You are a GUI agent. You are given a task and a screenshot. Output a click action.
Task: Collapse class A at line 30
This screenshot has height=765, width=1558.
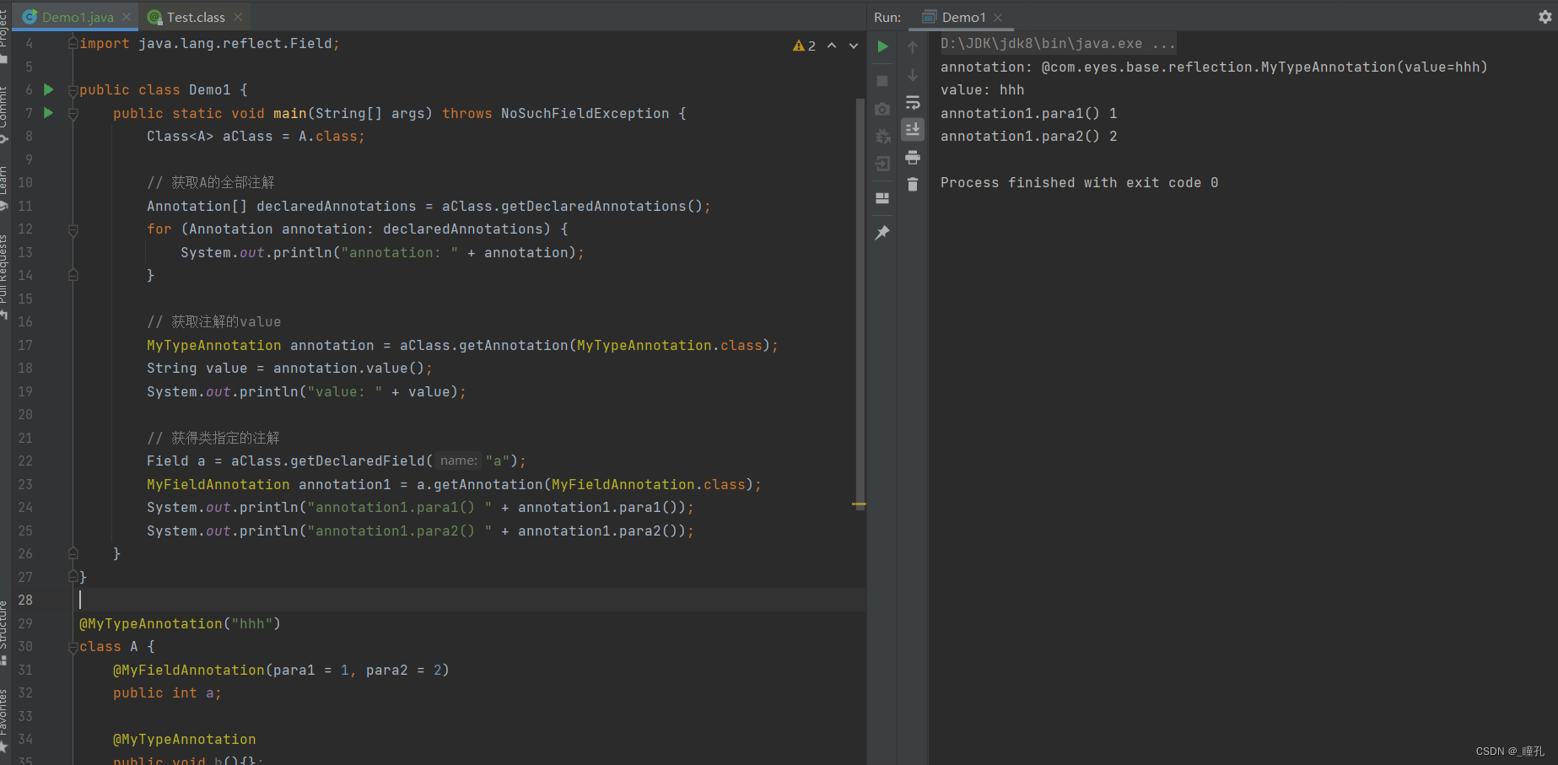tap(73, 647)
